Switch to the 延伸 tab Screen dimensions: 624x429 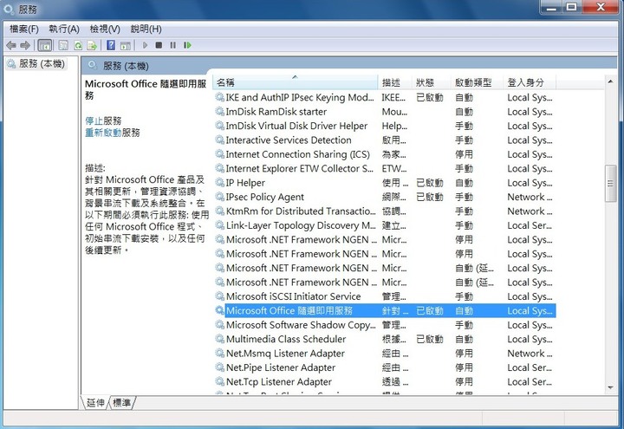95,403
